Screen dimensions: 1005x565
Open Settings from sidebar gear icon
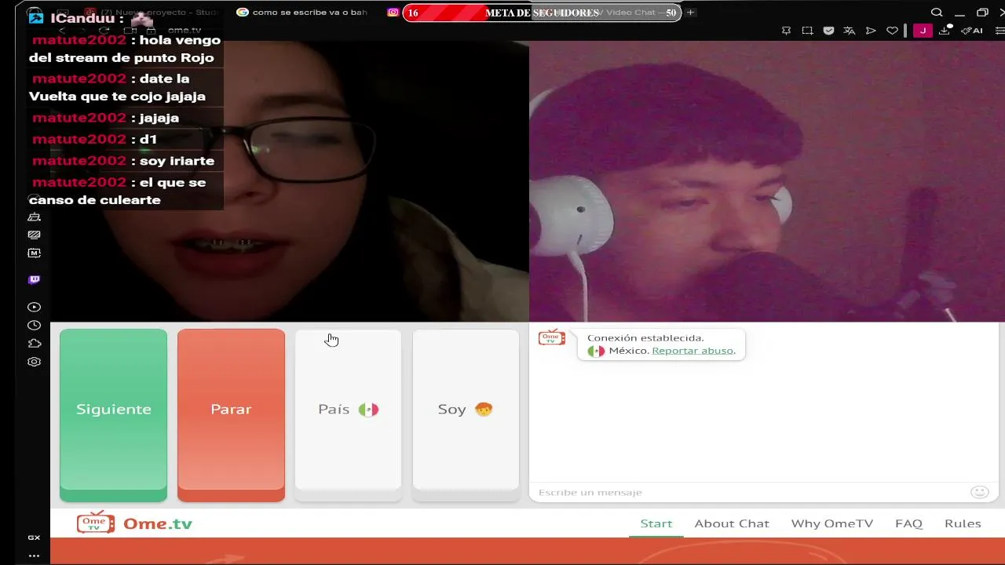coord(34,362)
